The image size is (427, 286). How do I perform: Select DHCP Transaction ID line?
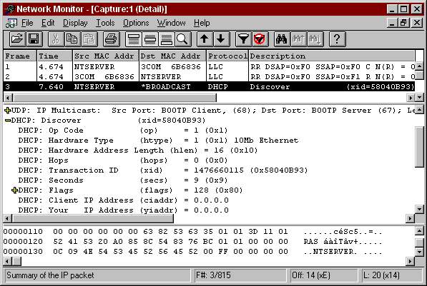(x=163, y=170)
